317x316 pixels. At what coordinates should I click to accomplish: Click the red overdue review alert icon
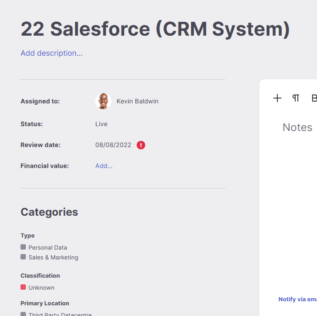141,145
